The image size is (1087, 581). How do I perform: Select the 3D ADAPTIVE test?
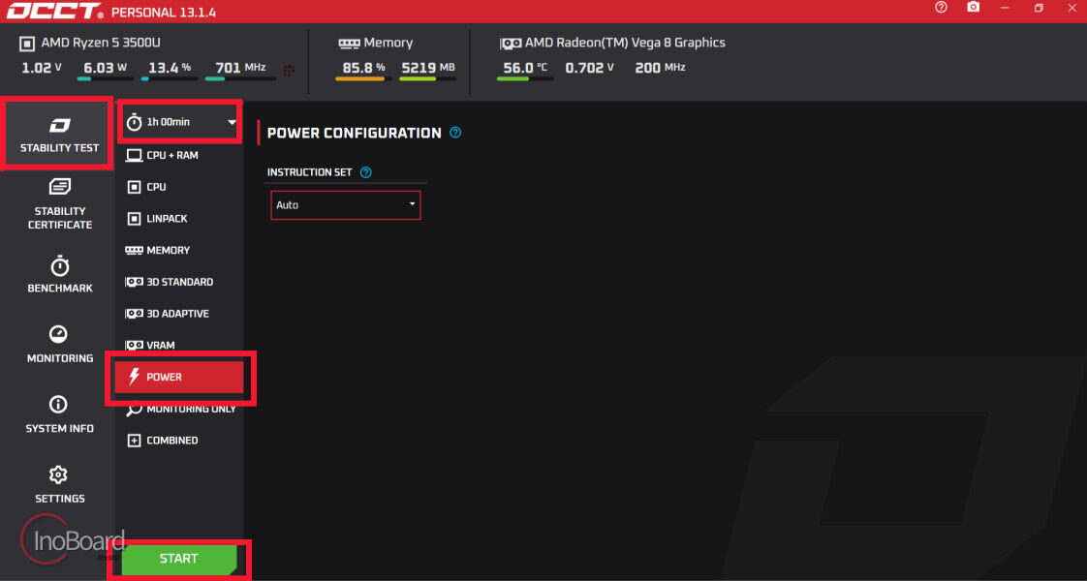179,314
